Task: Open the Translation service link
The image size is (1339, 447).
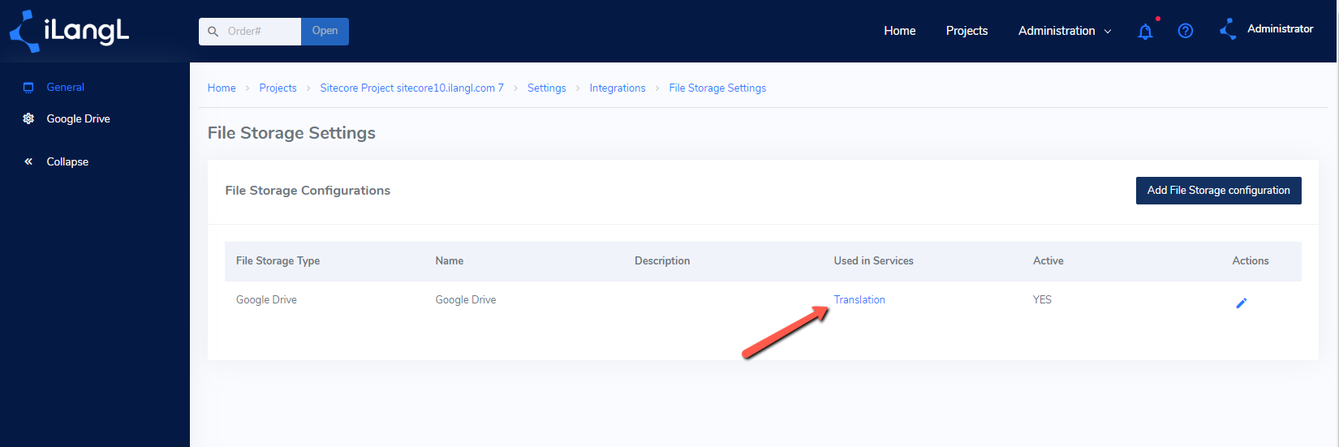Action: pos(859,300)
